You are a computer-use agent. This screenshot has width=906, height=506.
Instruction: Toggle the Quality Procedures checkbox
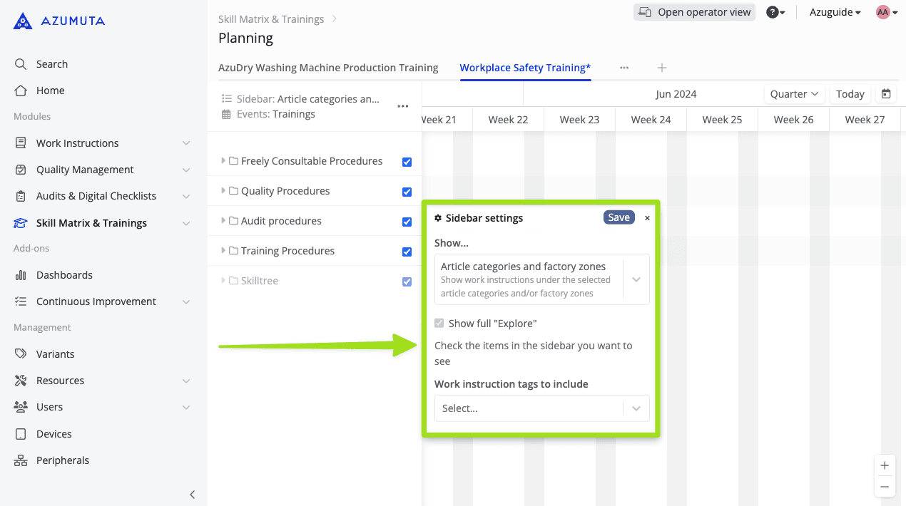tap(407, 192)
